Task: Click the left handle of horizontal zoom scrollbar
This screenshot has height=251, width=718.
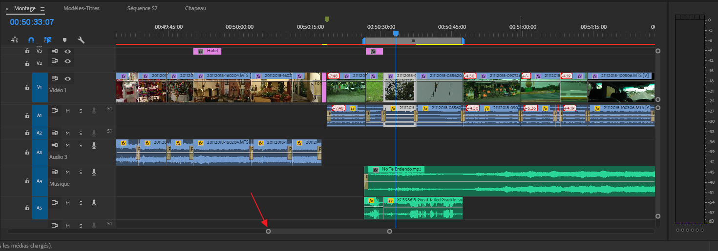Action: (x=268, y=231)
